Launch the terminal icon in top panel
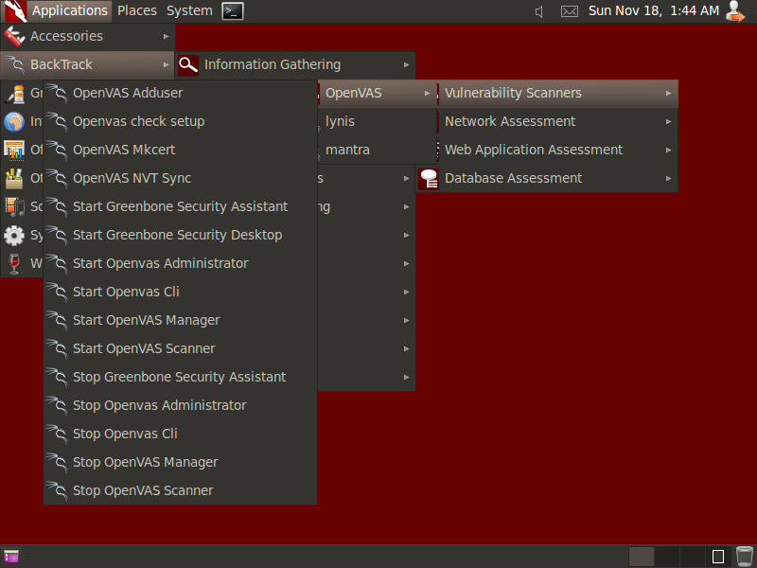 click(x=232, y=11)
